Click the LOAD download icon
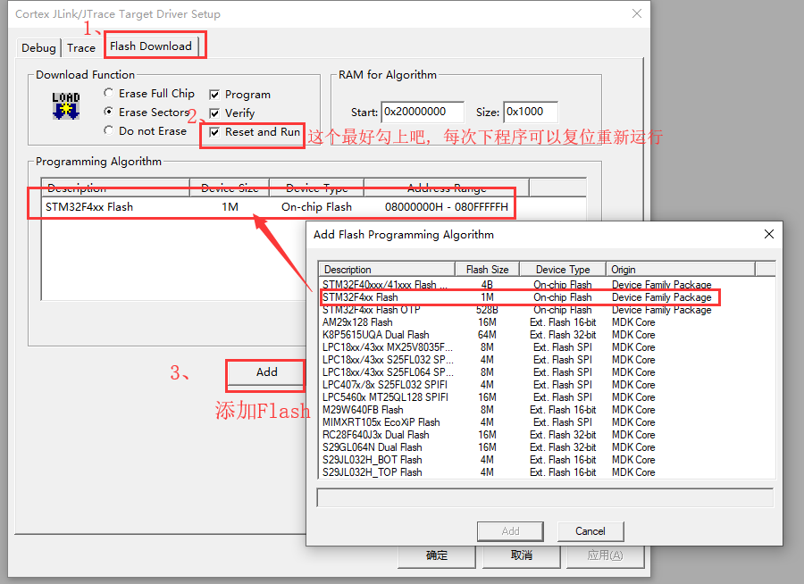804x584 pixels. point(65,105)
